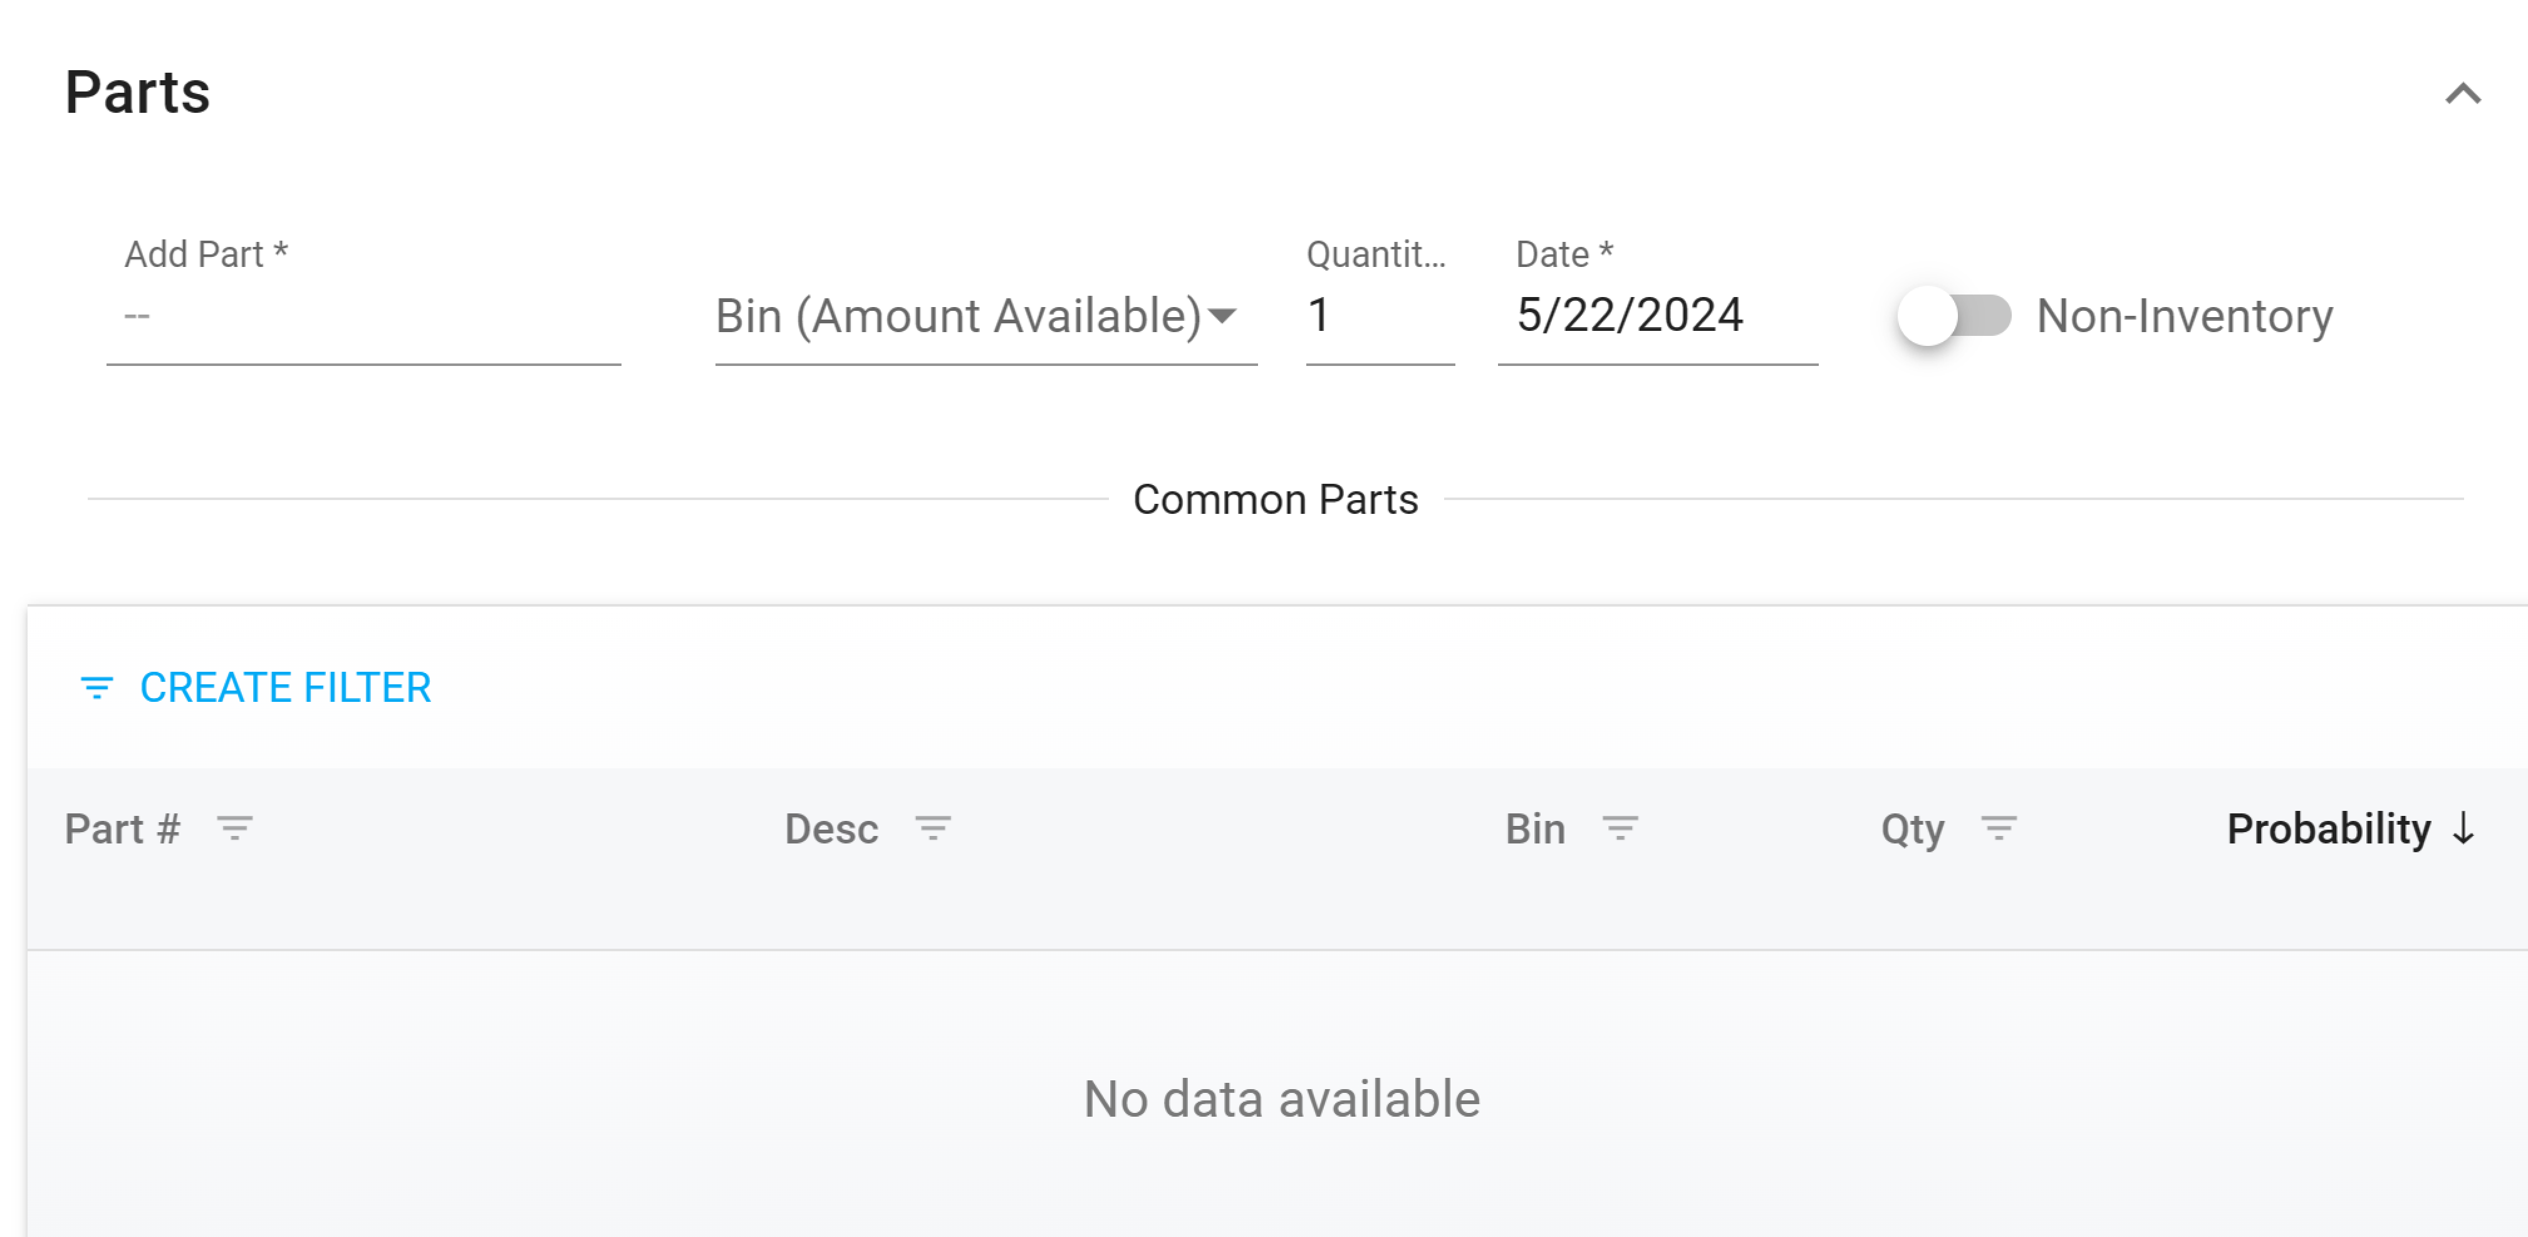Screen dimensions: 2528x1237
Task: Open the Bin column filter icon
Action: pos(1620,828)
